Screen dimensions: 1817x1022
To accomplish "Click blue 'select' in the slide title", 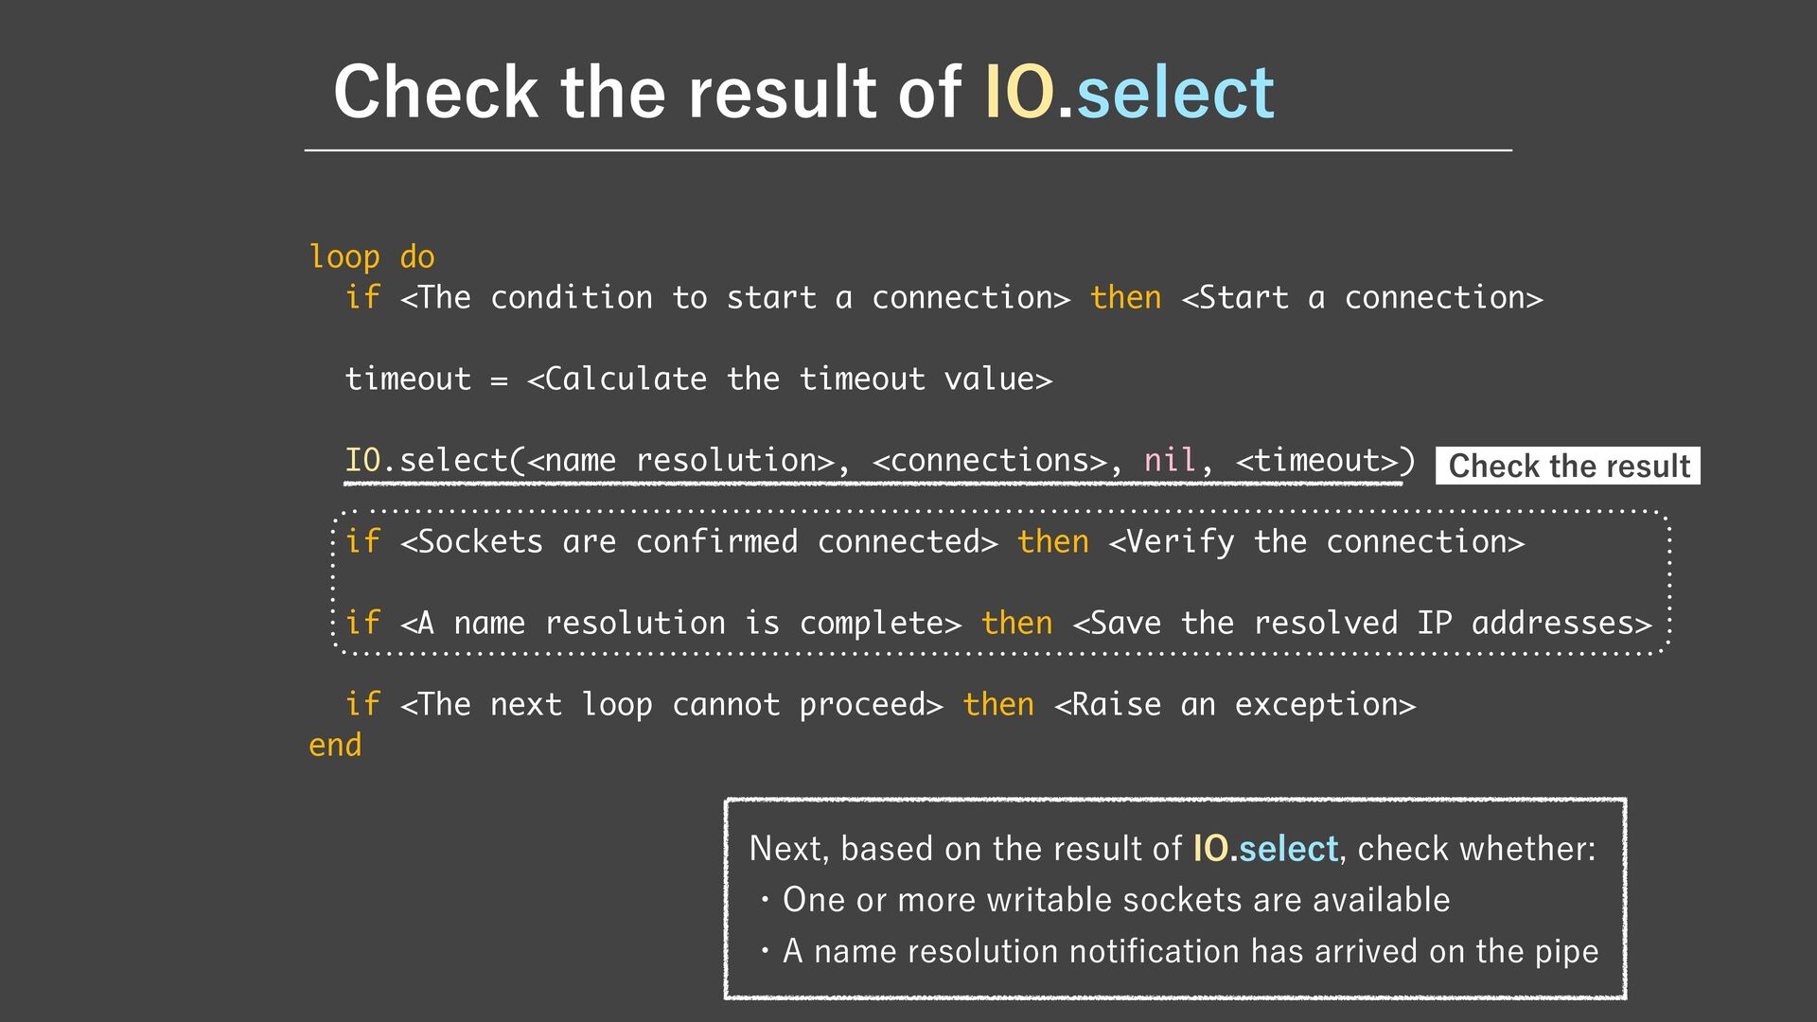I will [x=1175, y=93].
